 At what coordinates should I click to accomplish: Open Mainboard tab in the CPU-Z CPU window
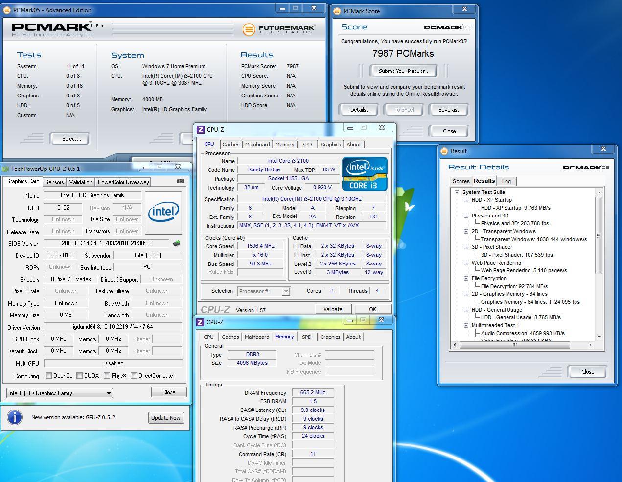(x=257, y=145)
